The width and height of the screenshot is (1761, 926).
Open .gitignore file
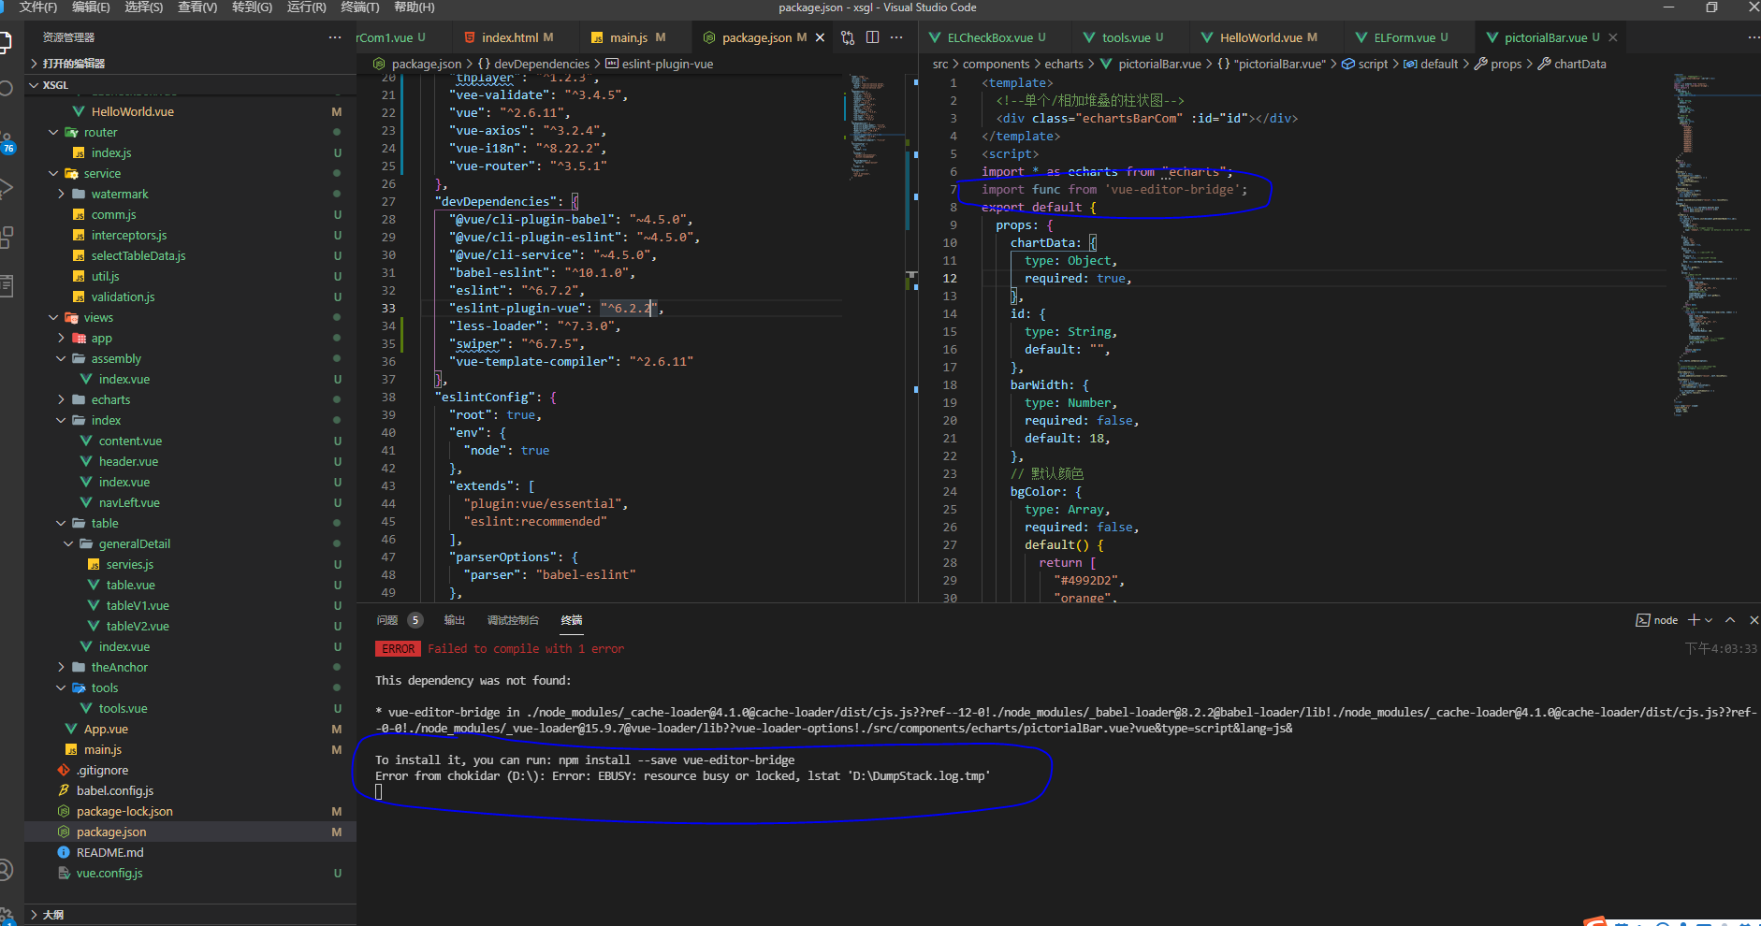[190, 770]
